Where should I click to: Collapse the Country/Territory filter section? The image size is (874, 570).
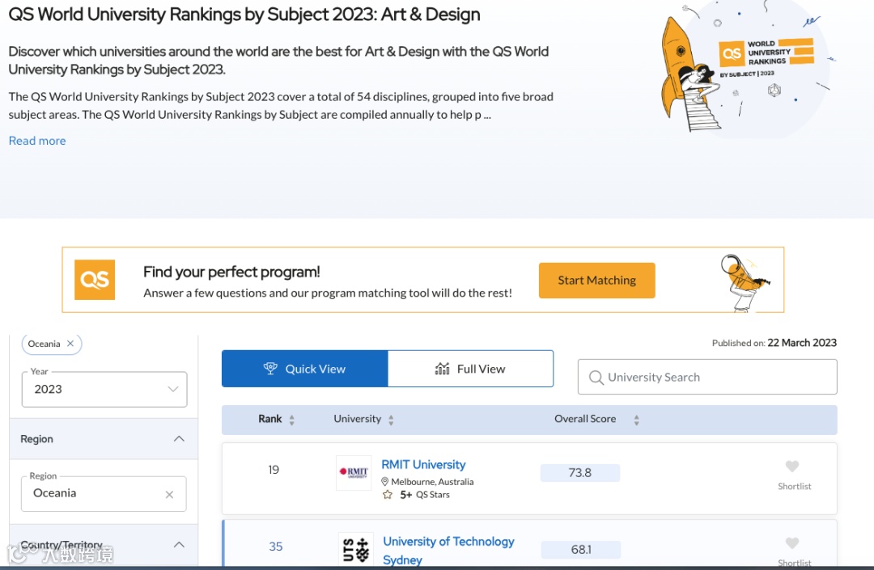pos(179,545)
